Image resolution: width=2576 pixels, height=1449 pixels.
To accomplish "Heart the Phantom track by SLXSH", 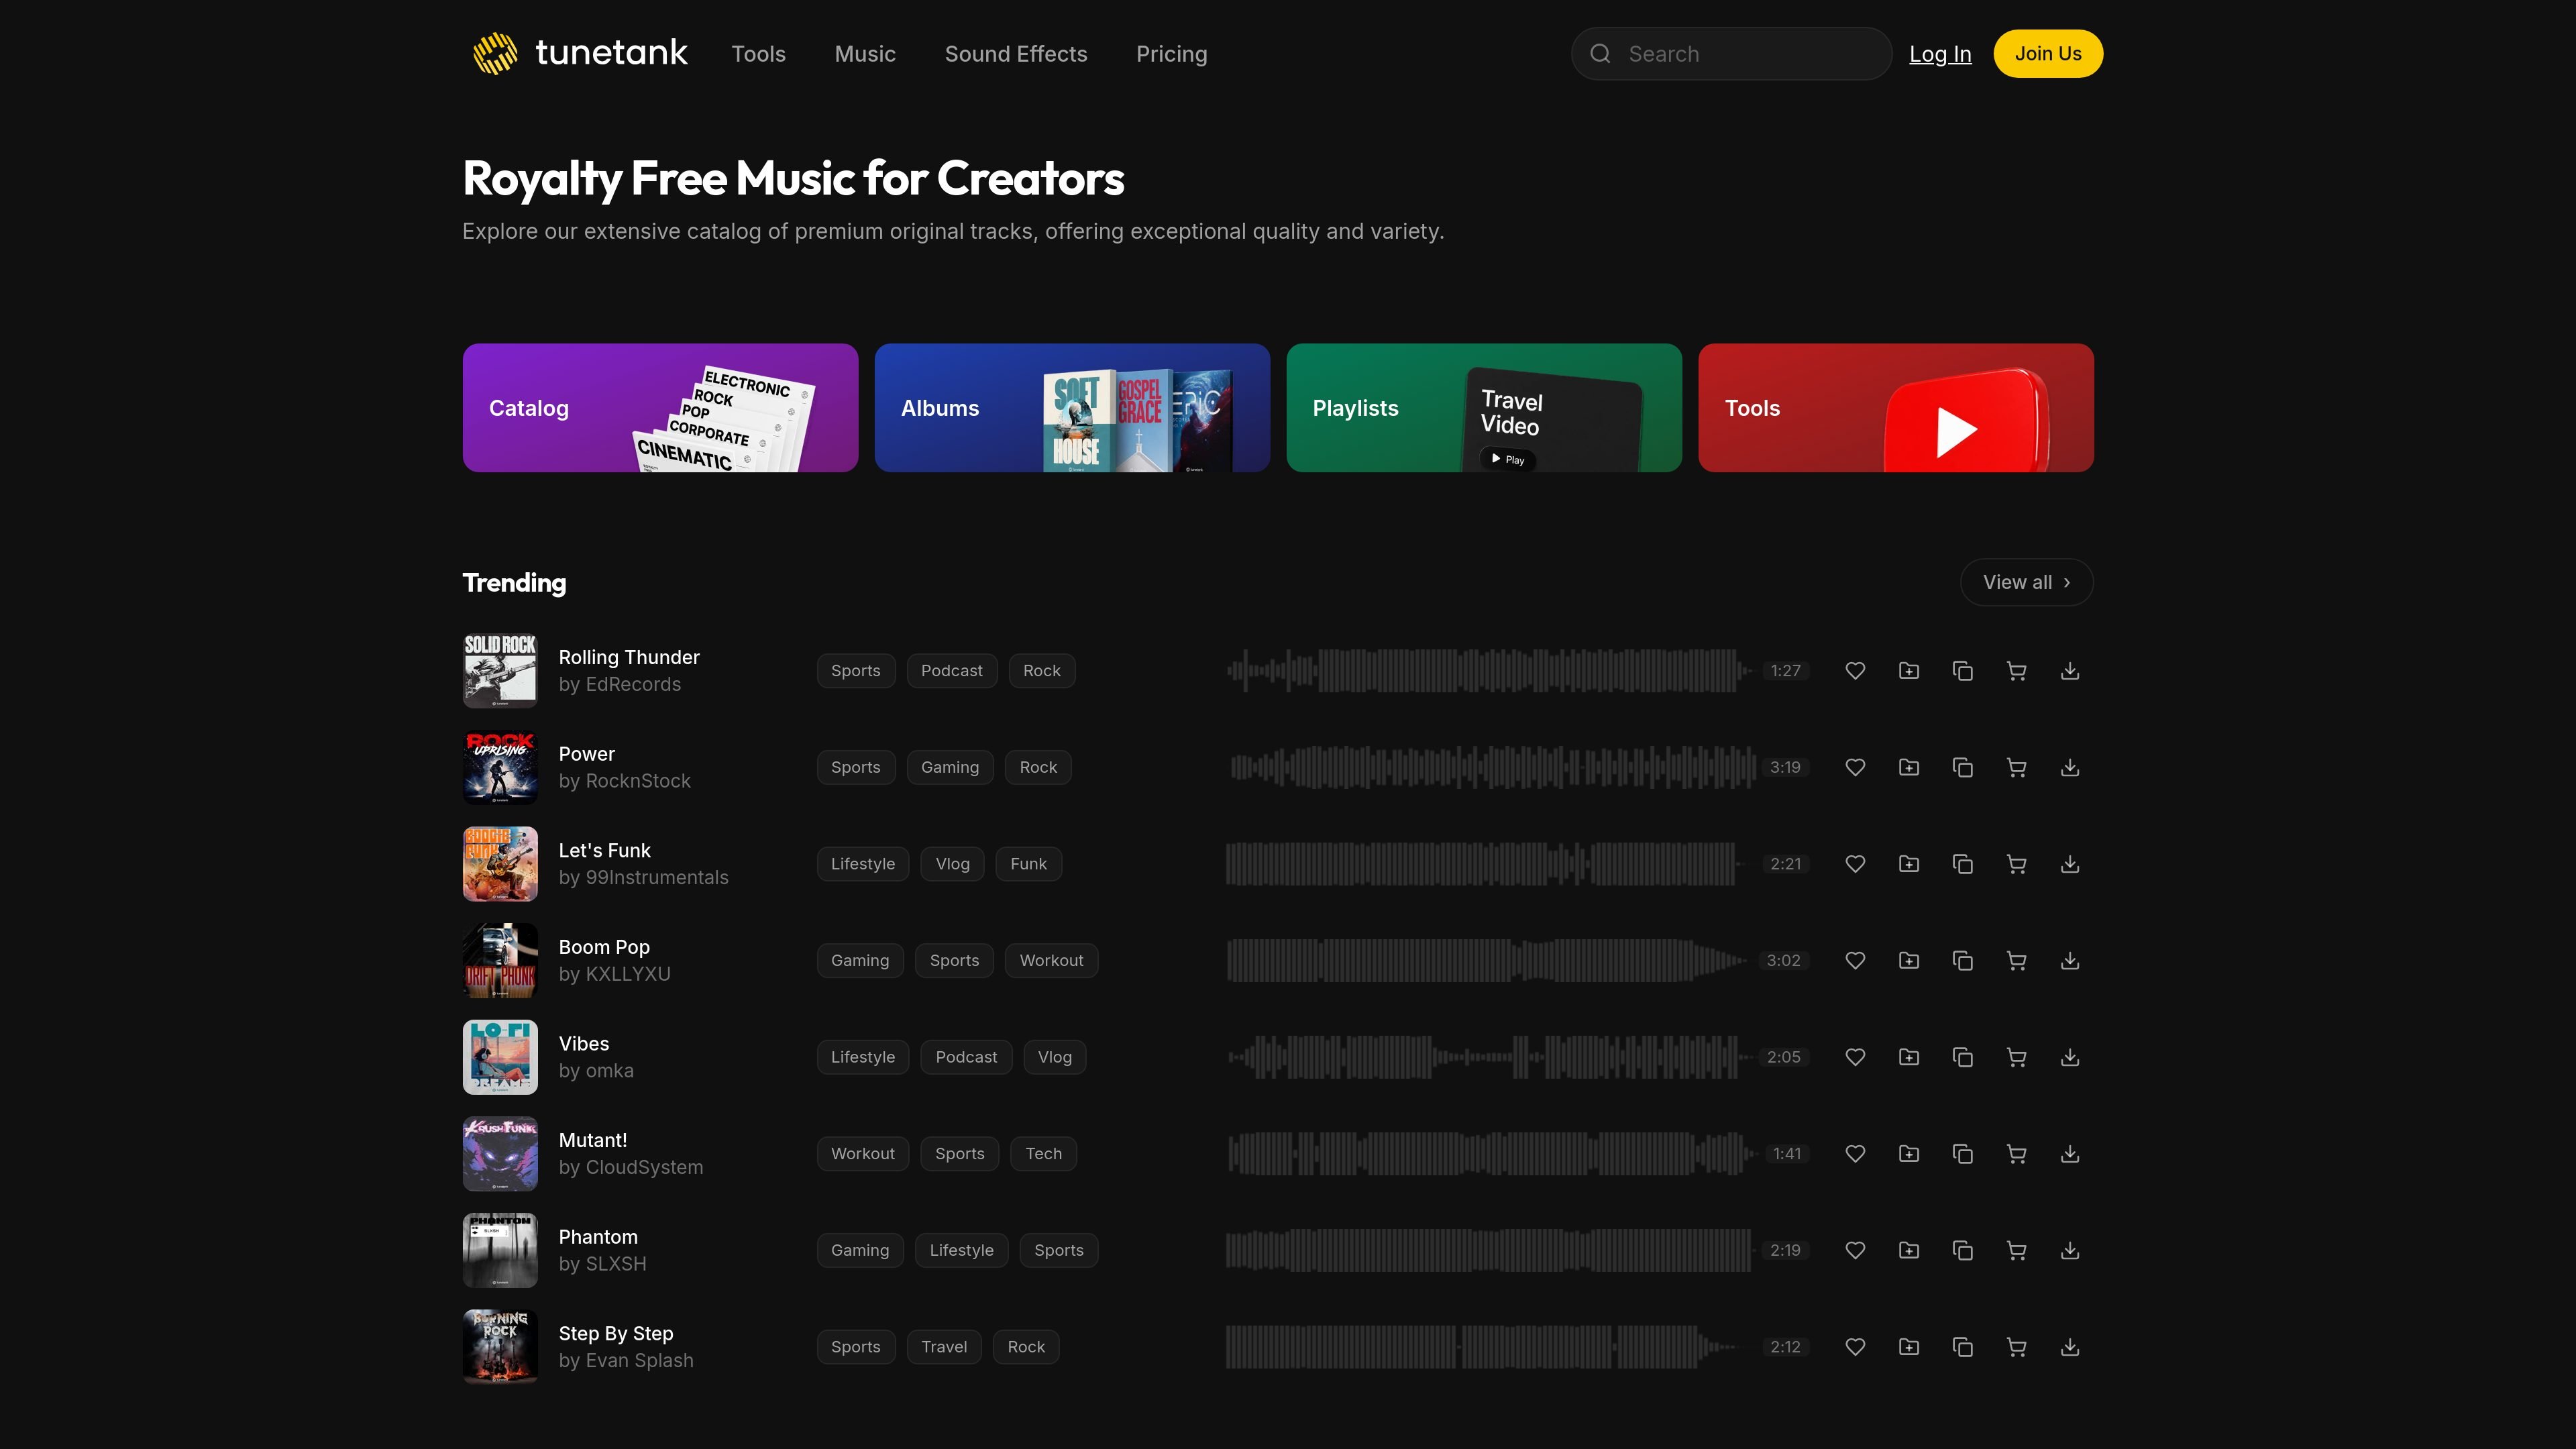I will [1855, 1251].
